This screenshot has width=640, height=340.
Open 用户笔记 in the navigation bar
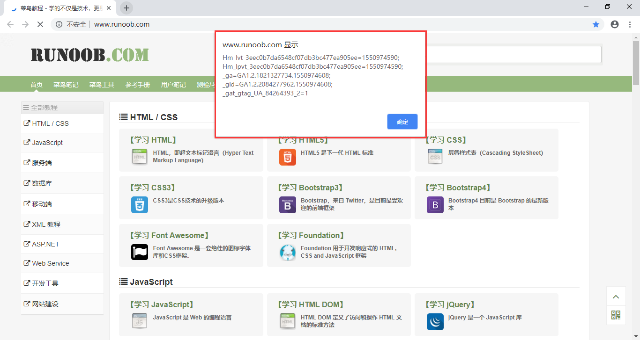pos(173,85)
